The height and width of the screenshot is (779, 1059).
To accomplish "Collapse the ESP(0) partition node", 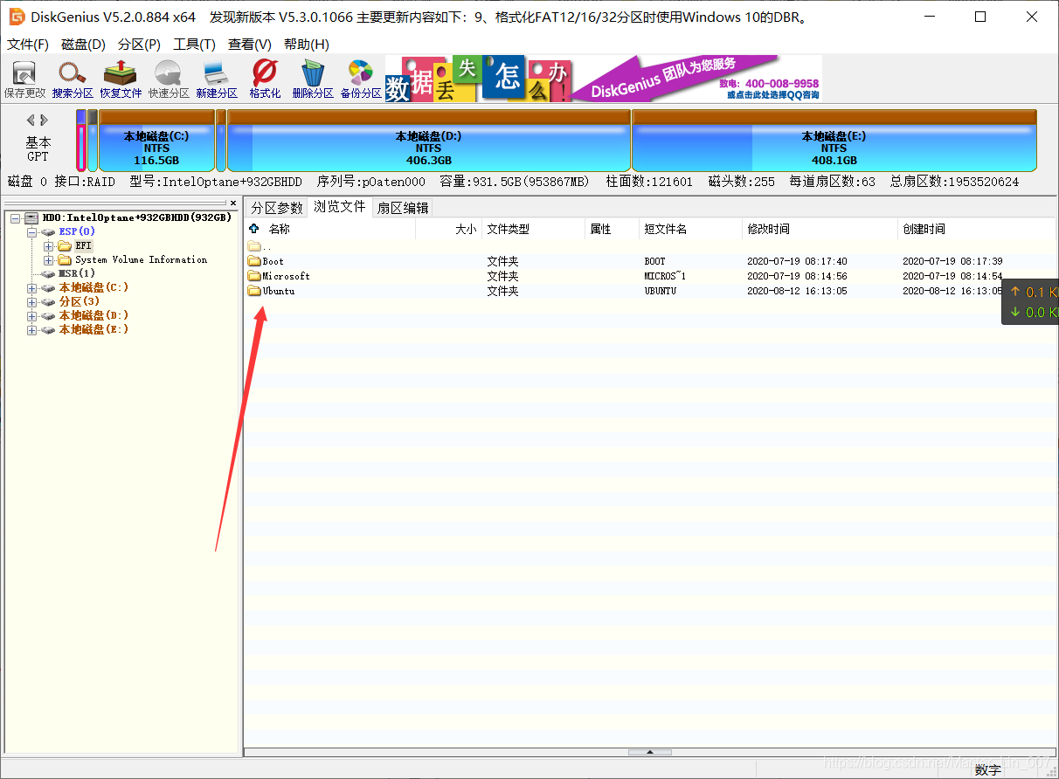I will 32,231.
